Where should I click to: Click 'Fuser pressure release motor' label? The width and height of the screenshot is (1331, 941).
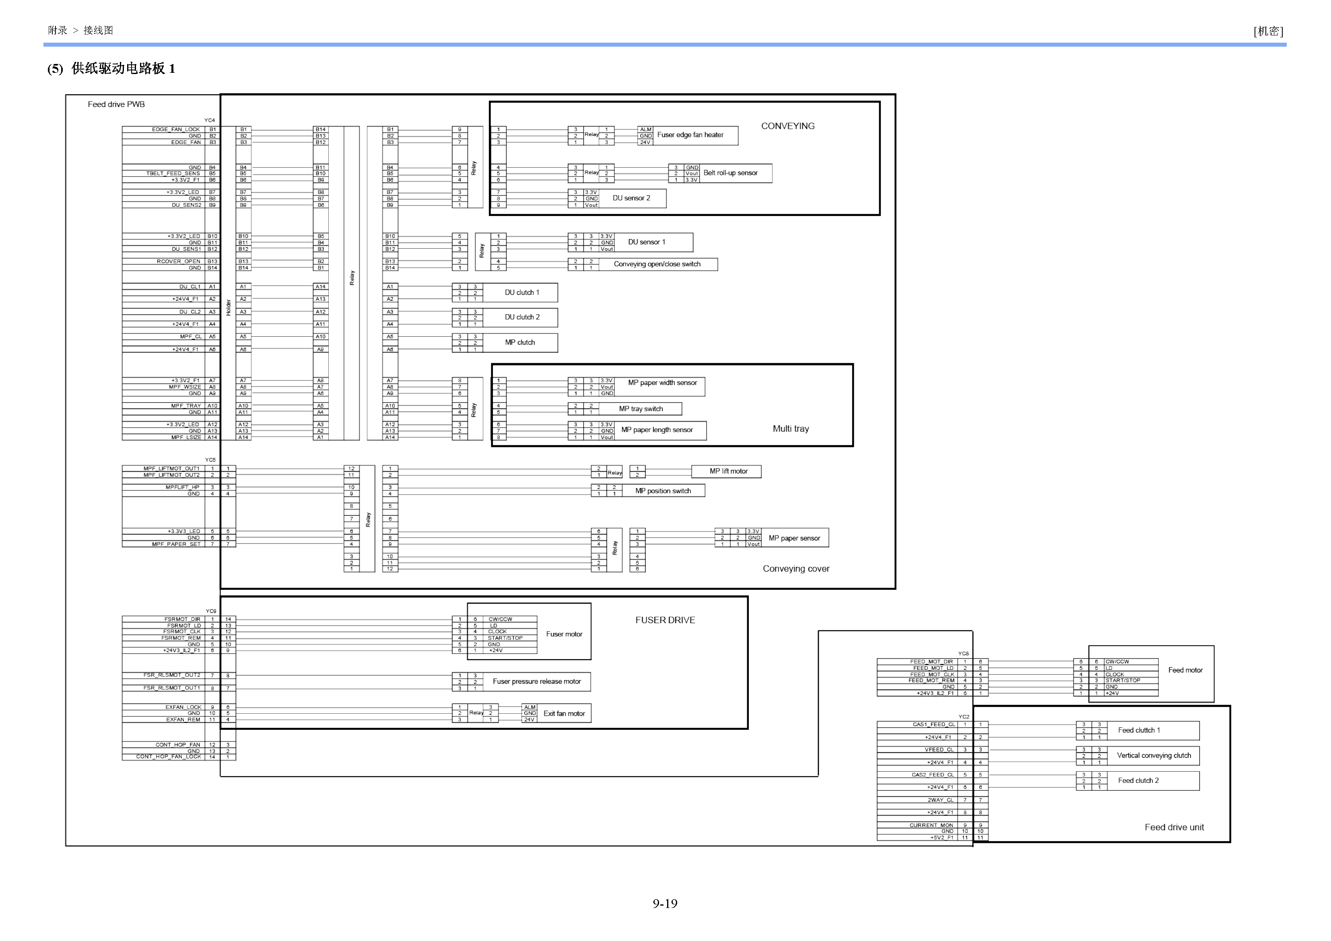point(537,682)
